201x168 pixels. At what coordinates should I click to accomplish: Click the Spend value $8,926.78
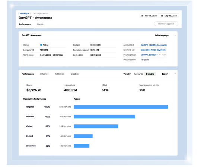pos(34,90)
